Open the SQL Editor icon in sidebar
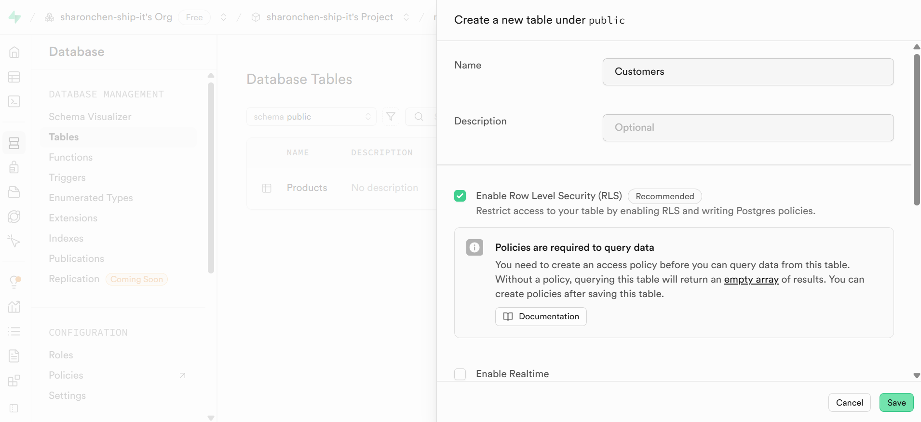 point(14,101)
